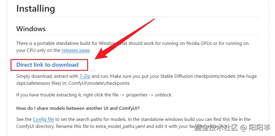Click the 掘金技术社区 watermark text
The image size is (275, 136).
pos(216,127)
